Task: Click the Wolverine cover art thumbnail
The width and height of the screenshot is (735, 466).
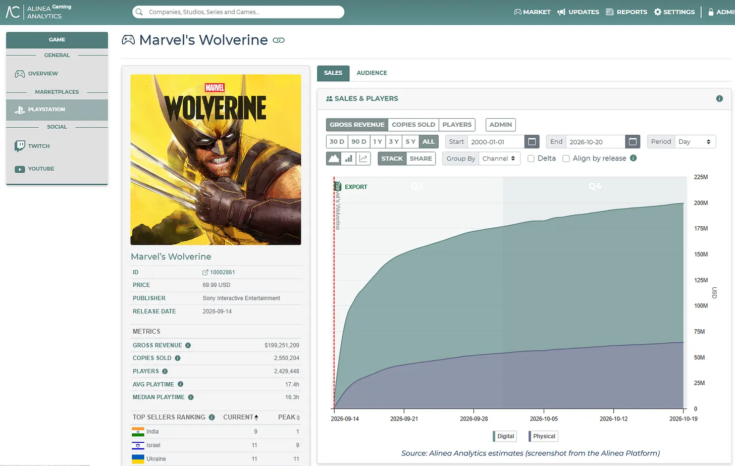Action: point(216,160)
